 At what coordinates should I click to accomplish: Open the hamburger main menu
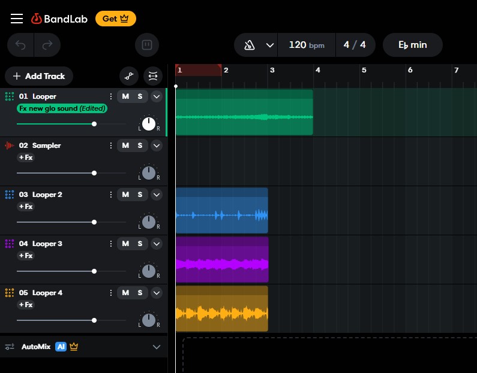(17, 19)
